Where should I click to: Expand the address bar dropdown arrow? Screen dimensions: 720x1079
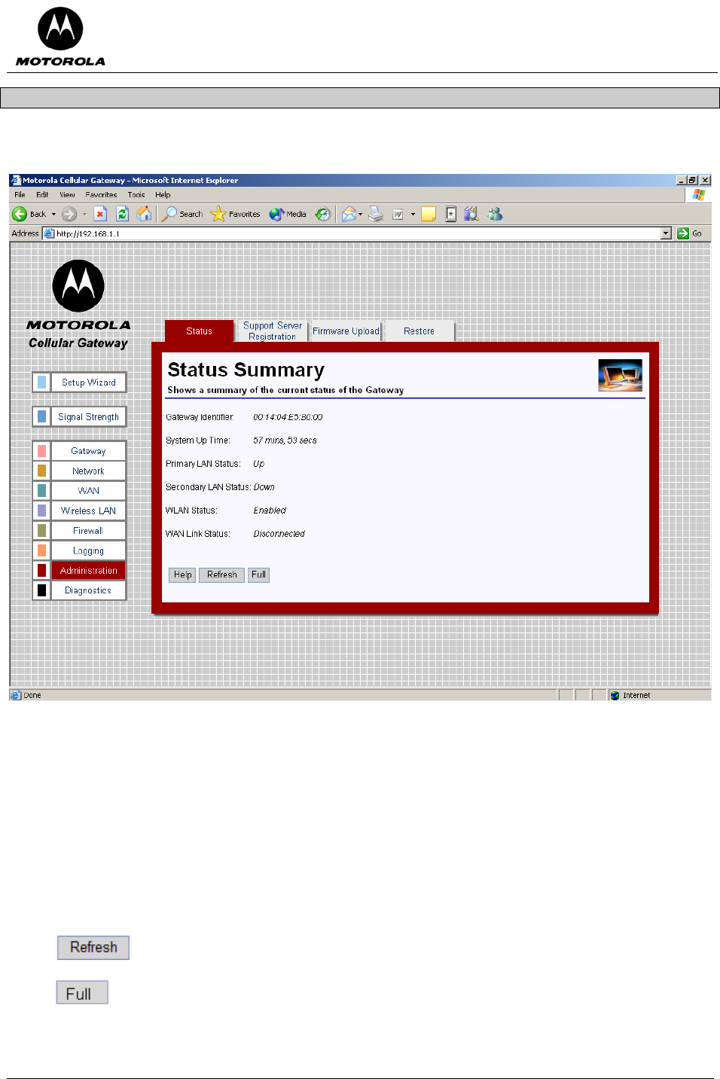pos(666,233)
